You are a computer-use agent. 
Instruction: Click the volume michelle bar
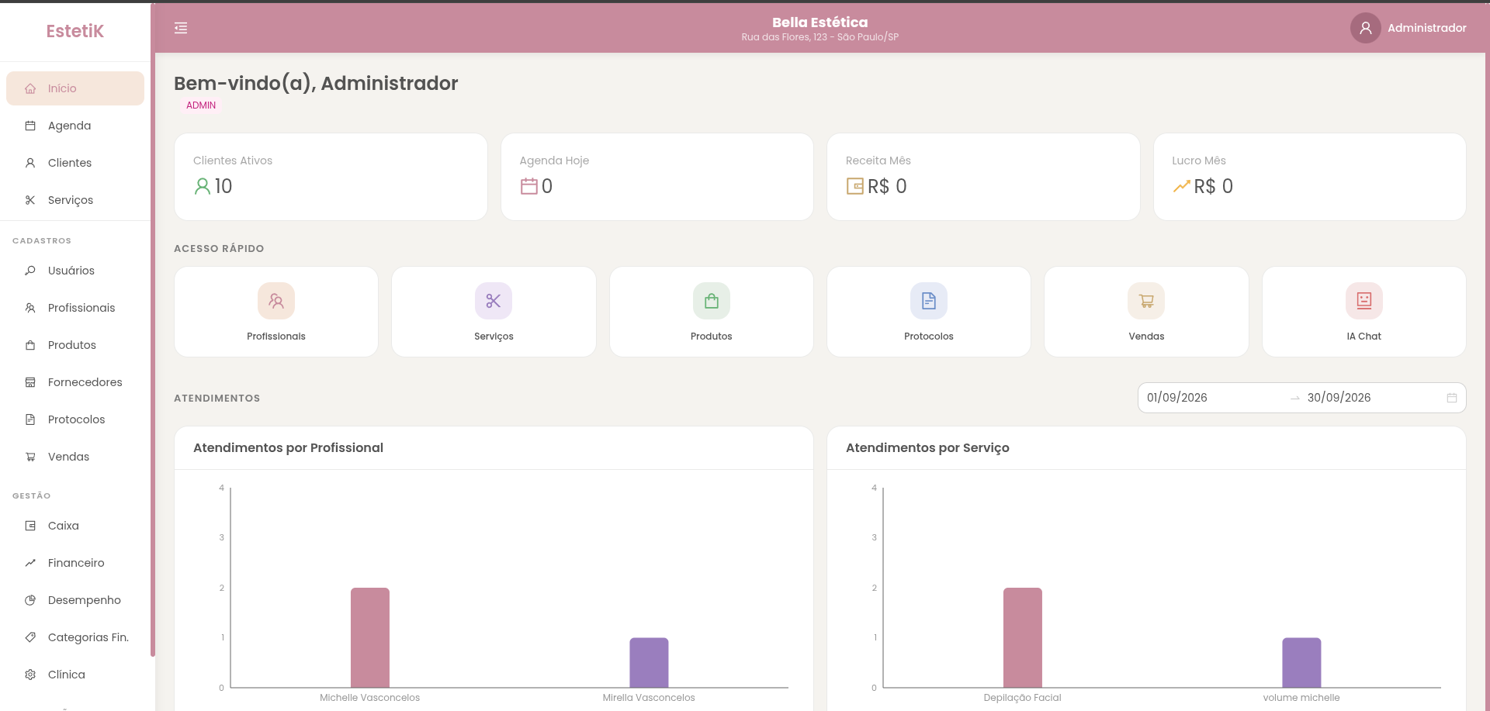pyautogui.click(x=1301, y=662)
